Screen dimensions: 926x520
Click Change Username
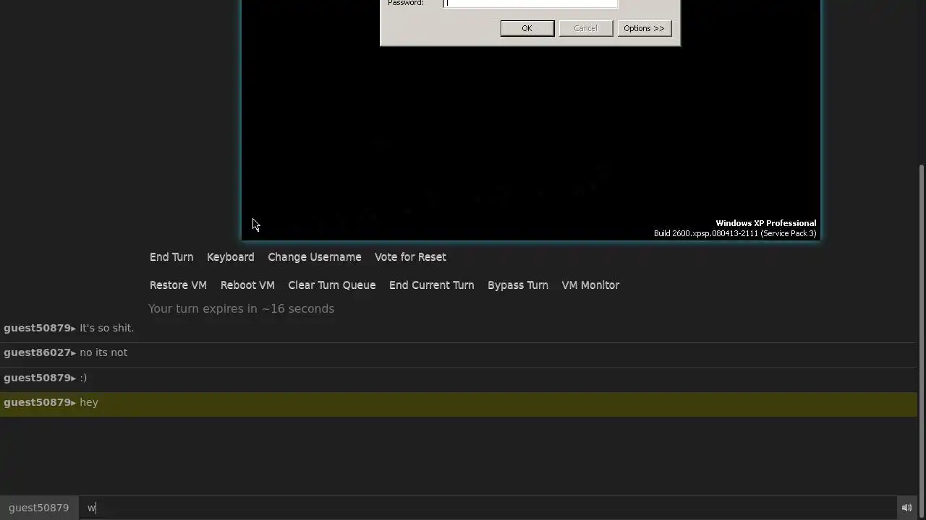[x=315, y=257]
